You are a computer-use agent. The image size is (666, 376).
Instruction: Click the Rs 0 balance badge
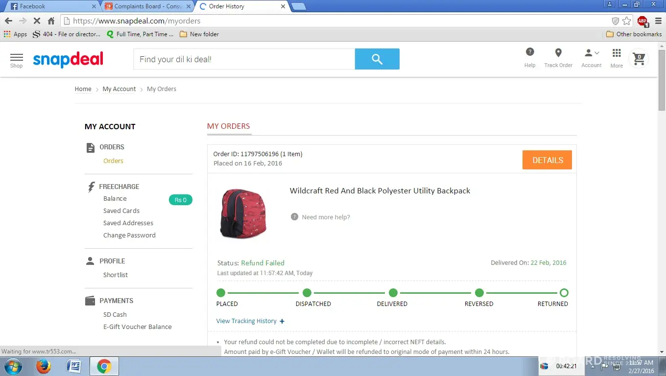(181, 200)
